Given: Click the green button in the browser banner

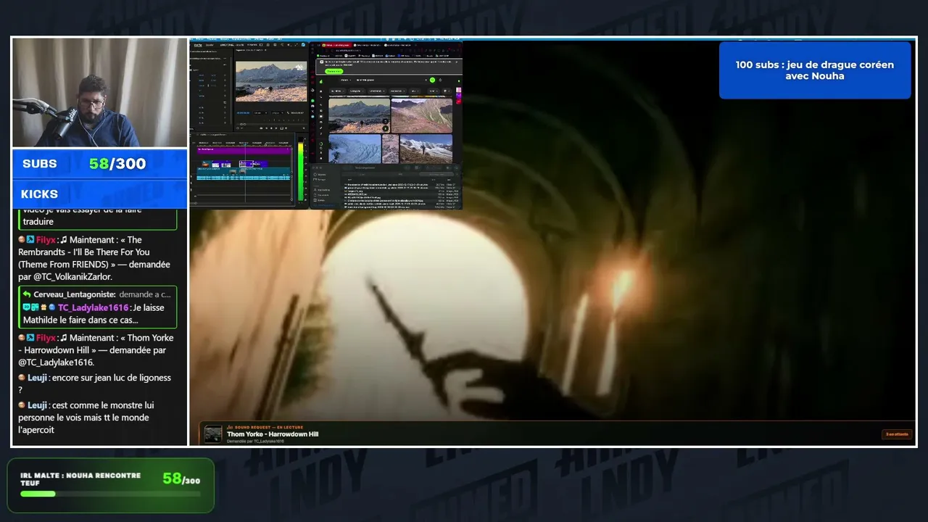Looking at the screenshot, I should point(333,71).
